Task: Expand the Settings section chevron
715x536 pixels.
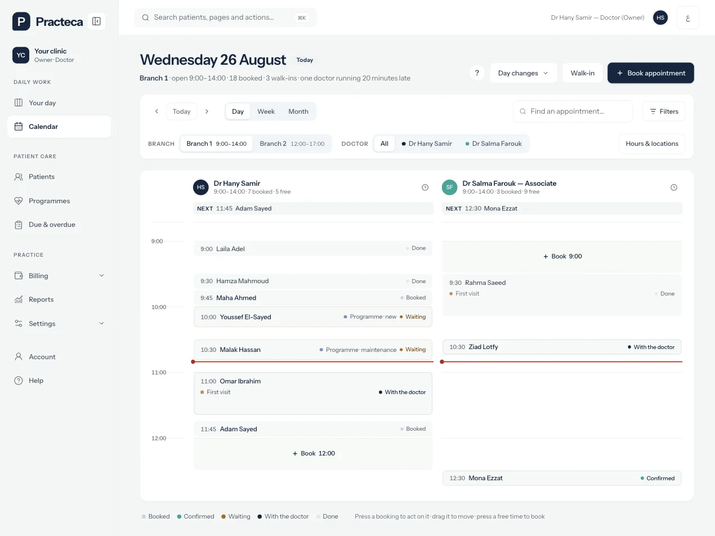Action: [x=101, y=324]
